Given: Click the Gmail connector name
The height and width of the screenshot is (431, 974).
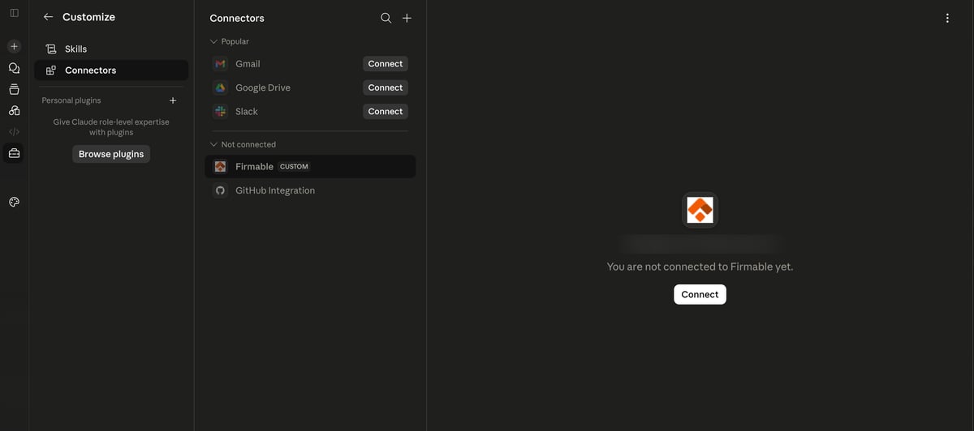Looking at the screenshot, I should coord(248,64).
